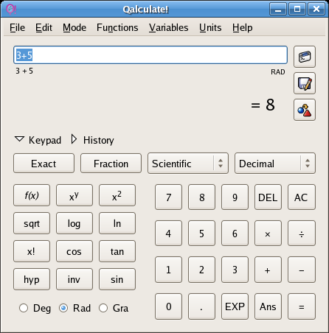Toggle the Exact button

click(x=44, y=164)
